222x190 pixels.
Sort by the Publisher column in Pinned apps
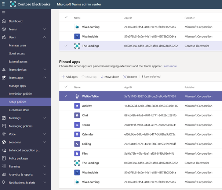click(x=190, y=87)
